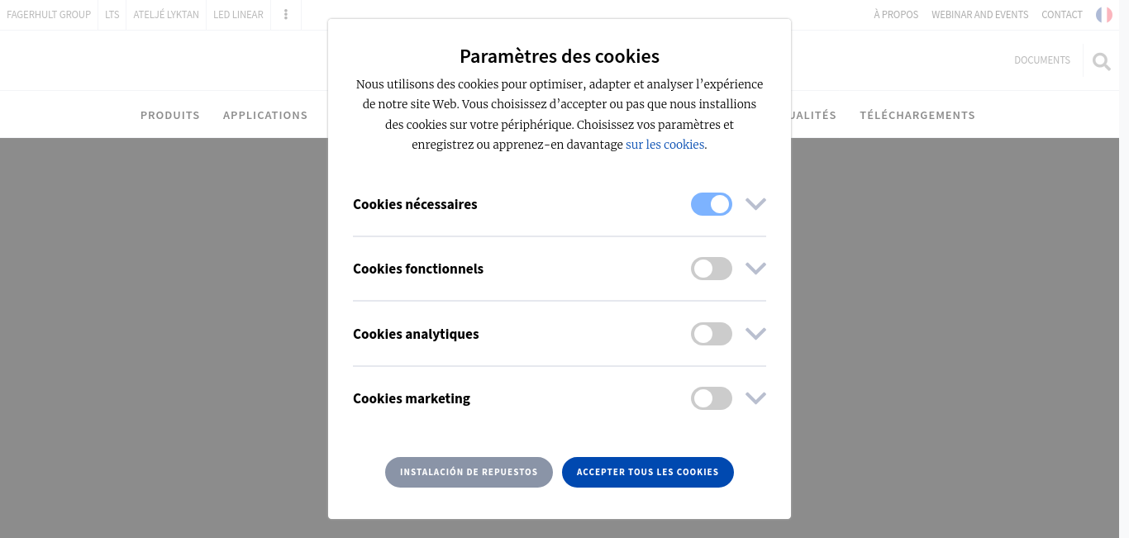Expand Cookies marketing details chevron
This screenshot has width=1129, height=538.
[x=755, y=398]
